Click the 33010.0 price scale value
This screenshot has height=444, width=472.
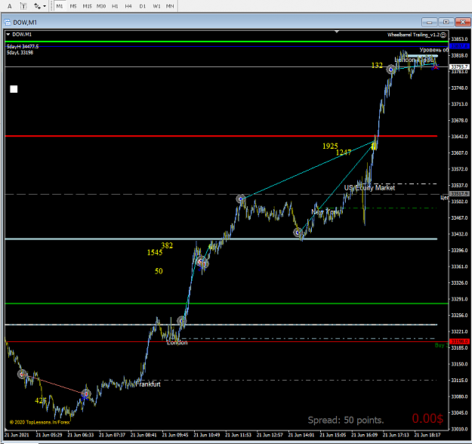[x=459, y=429]
